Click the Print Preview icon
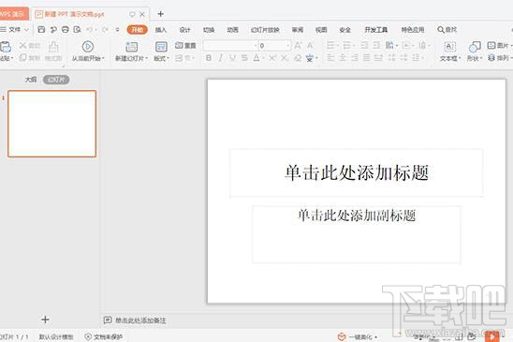Image resolution: width=513 pixels, height=342 pixels. click(77, 29)
